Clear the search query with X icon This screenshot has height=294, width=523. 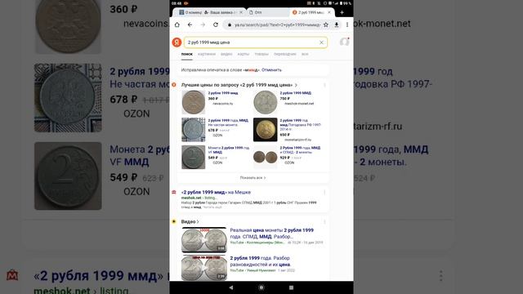click(321, 42)
